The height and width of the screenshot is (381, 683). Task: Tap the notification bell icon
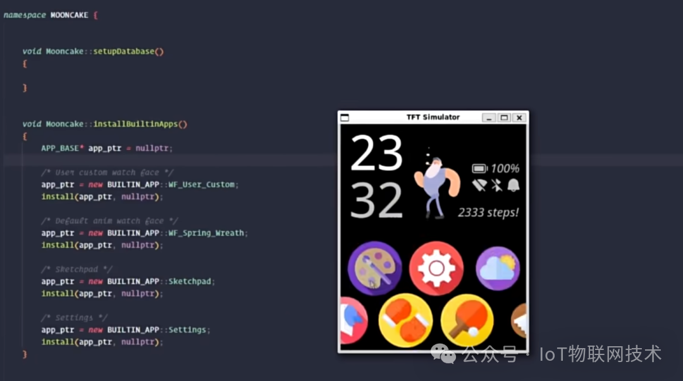(x=514, y=185)
